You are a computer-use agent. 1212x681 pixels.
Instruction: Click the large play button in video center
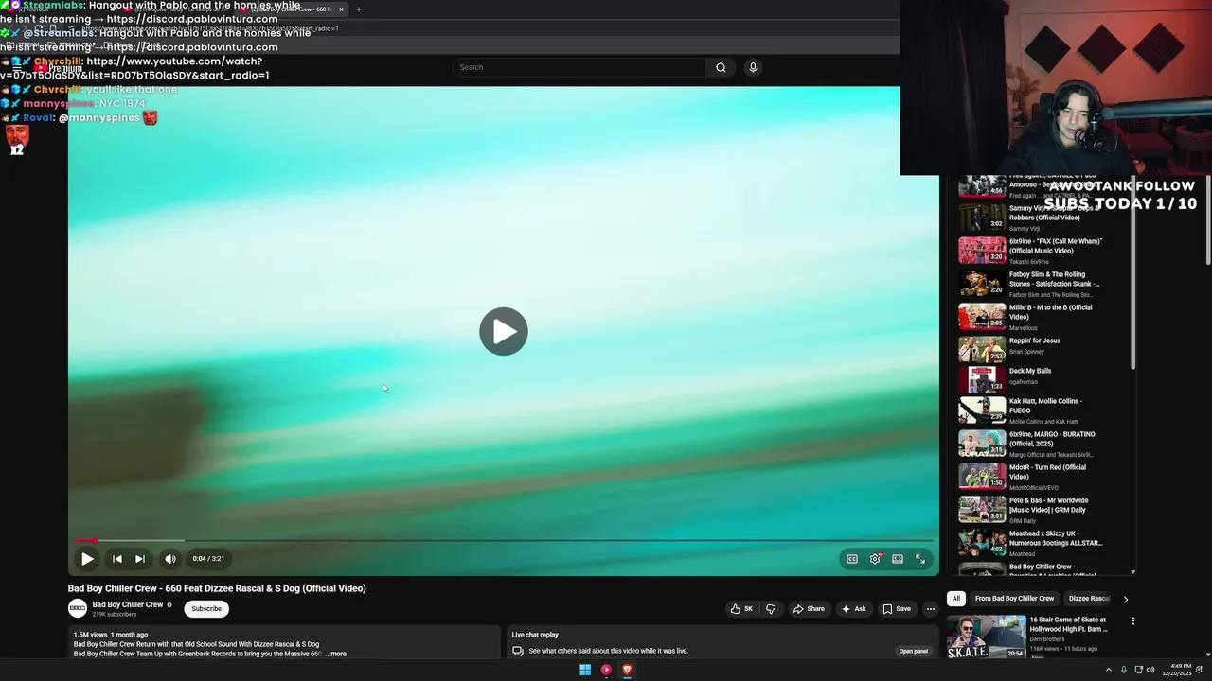pyautogui.click(x=503, y=331)
